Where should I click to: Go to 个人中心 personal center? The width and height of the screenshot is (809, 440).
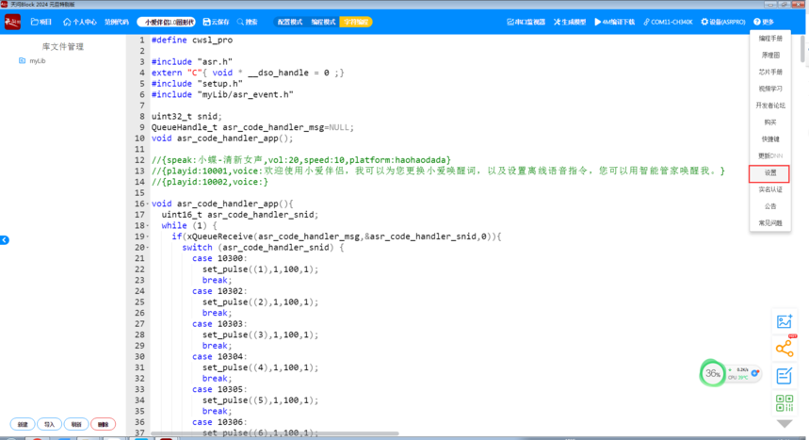pyautogui.click(x=79, y=23)
